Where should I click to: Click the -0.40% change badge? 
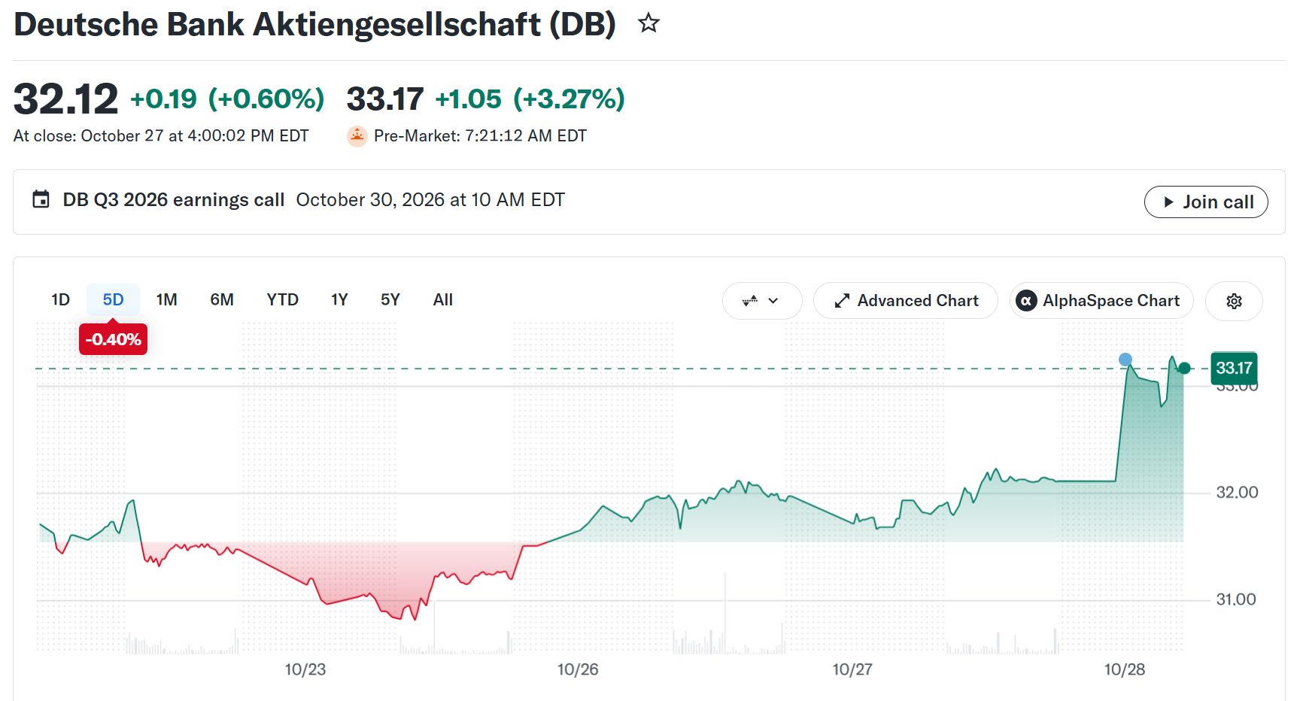[113, 339]
